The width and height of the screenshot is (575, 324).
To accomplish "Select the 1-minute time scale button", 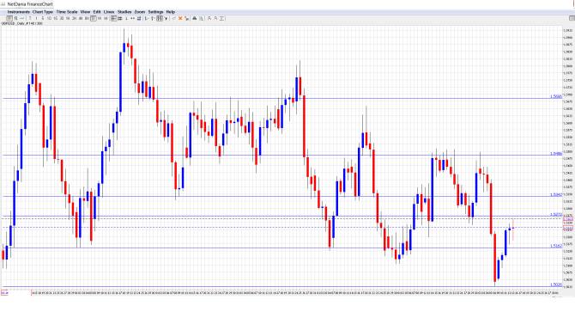I will tap(36, 18).
